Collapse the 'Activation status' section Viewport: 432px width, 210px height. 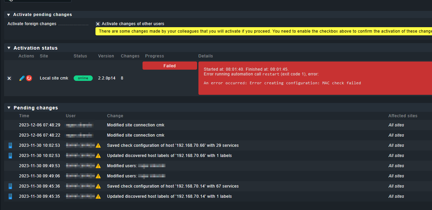pyautogui.click(x=9, y=48)
